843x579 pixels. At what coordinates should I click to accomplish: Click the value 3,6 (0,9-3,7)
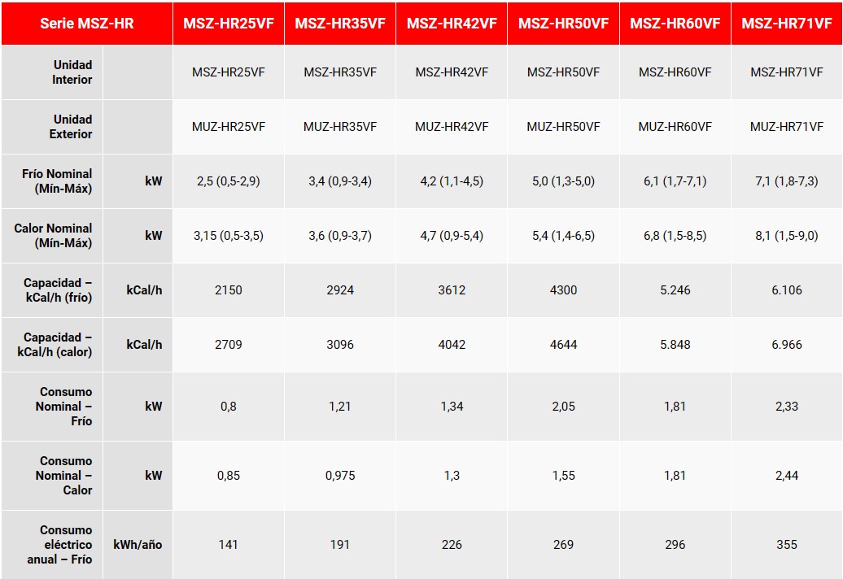coord(340,236)
